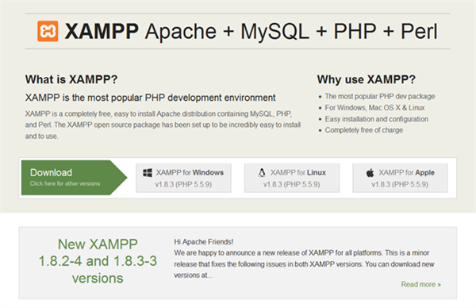Download XAMPP for Windows v1.8.3
This screenshot has height=308, width=476.
[183, 178]
